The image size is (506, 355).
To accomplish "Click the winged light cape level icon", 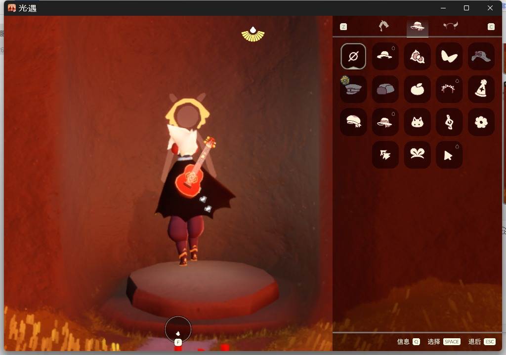I will [253, 34].
